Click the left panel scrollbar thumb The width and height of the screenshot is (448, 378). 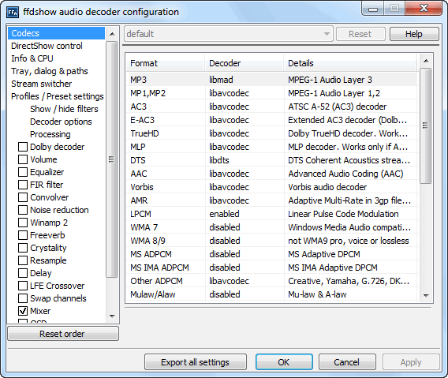[x=112, y=159]
